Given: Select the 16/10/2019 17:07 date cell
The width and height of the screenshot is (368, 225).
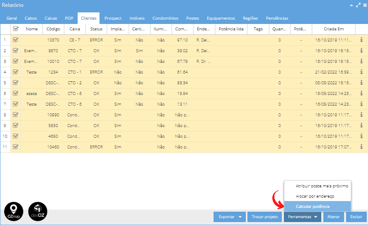Looking at the screenshot, I should click(x=334, y=147).
